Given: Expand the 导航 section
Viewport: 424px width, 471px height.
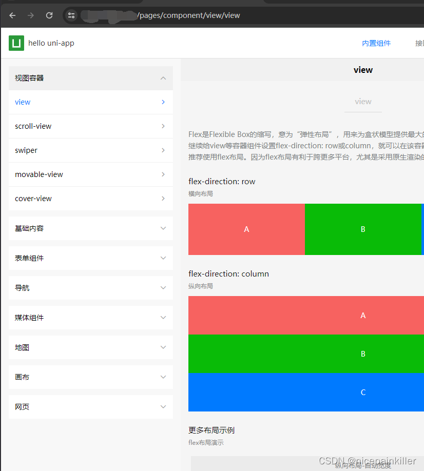Looking at the screenshot, I should click(163, 288).
